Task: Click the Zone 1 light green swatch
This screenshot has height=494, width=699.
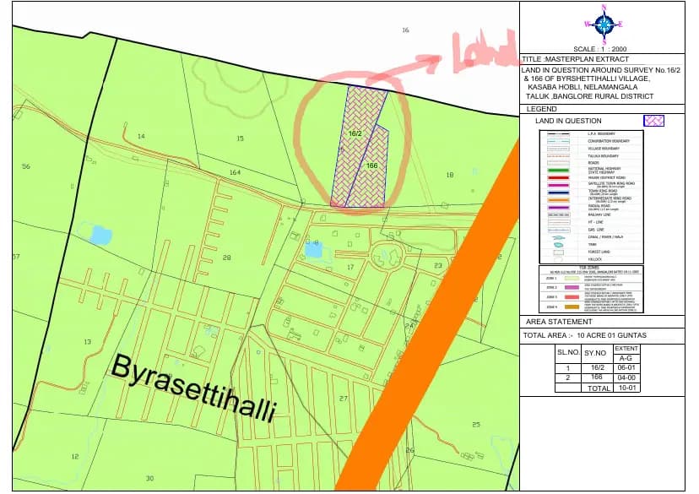Action: [572, 278]
